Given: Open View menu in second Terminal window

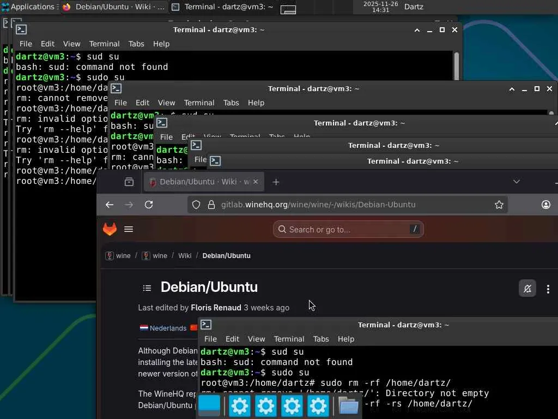Looking at the screenshot, I should [167, 103].
